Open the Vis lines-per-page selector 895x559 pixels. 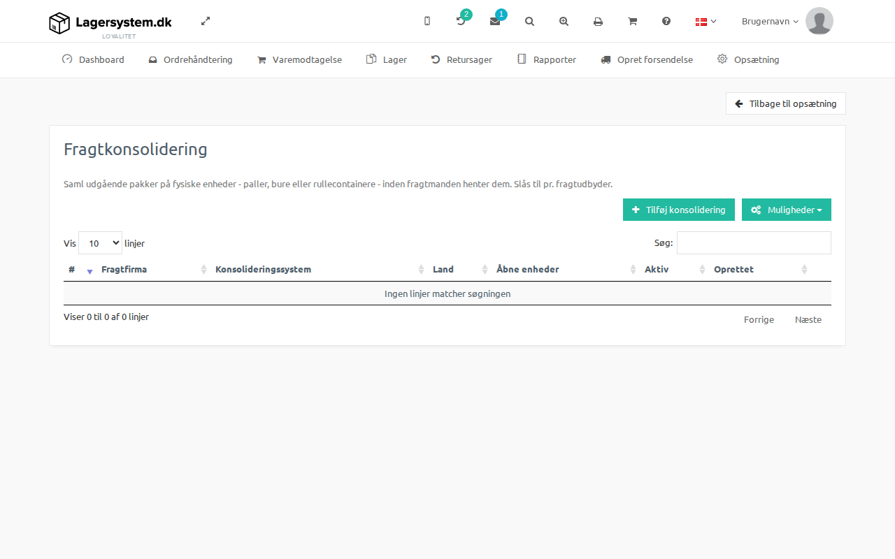coord(100,243)
